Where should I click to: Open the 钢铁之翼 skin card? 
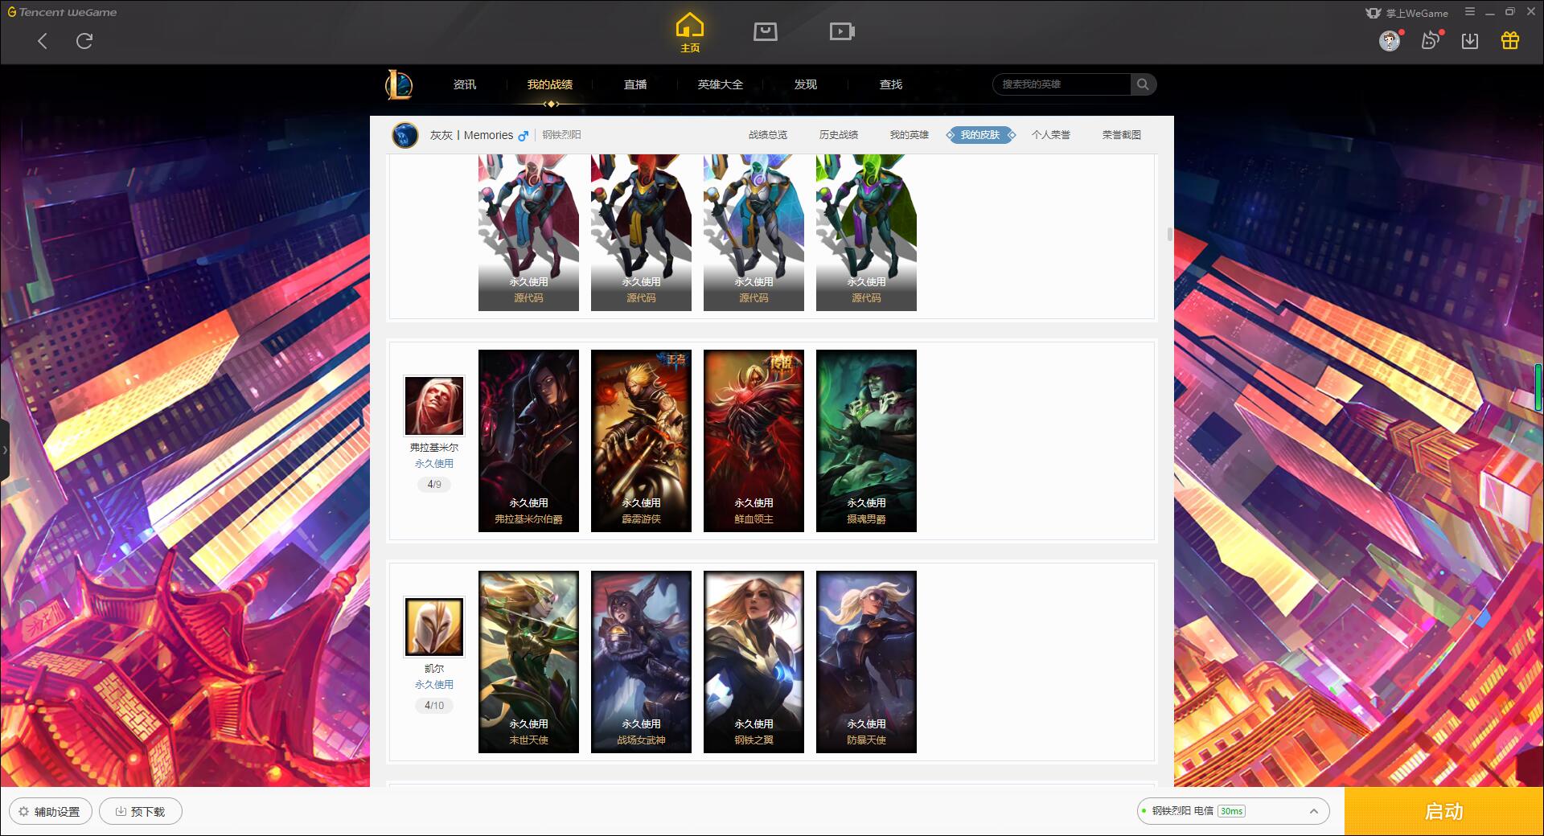(x=754, y=662)
